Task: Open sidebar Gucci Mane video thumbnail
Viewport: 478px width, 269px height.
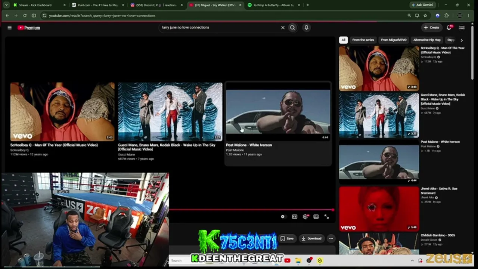Action: [x=379, y=115]
